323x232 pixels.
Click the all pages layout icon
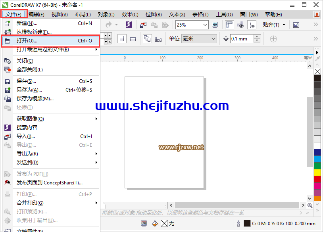pos(147,39)
